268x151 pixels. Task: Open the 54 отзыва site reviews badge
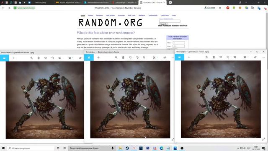[209, 8]
